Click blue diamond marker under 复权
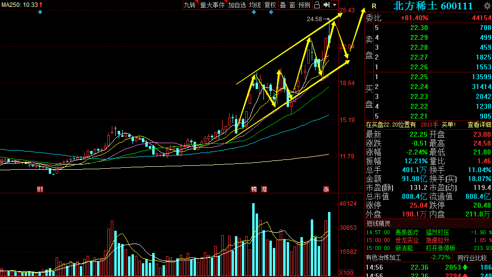This screenshot has width=492, height=277. (x=271, y=12)
